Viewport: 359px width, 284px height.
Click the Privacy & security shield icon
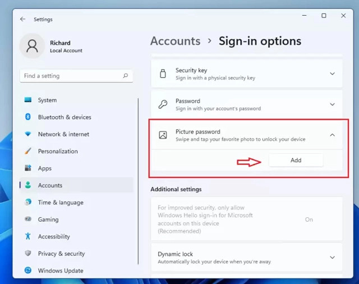[x=27, y=254]
